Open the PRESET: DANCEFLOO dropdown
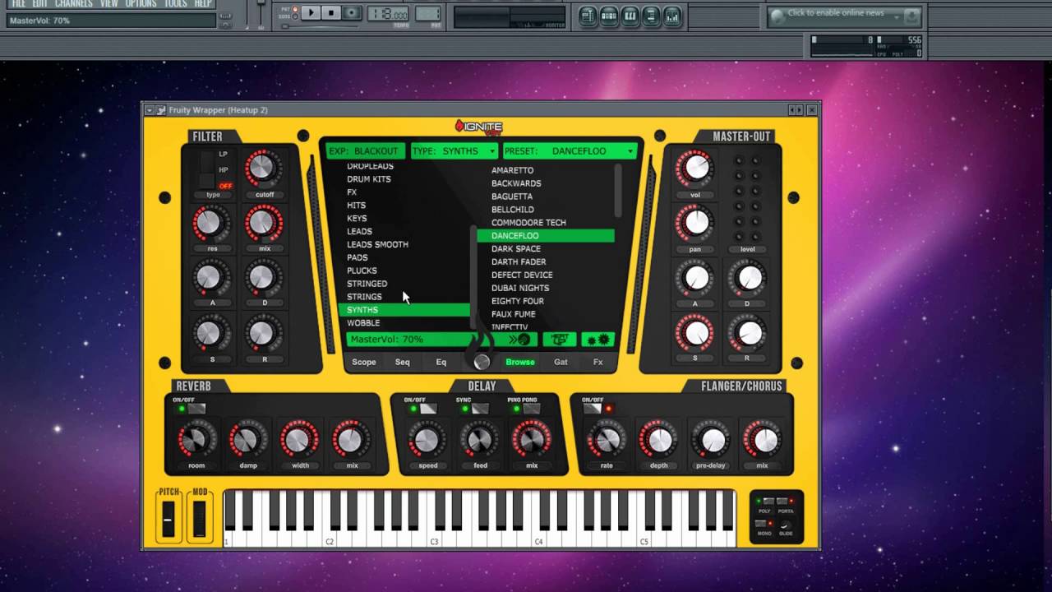 click(x=570, y=151)
